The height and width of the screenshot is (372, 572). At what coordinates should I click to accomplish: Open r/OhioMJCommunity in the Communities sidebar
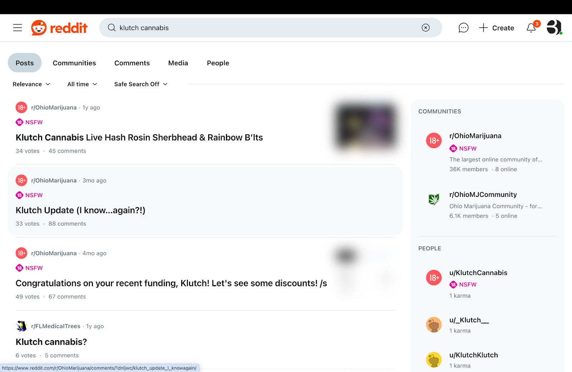tap(483, 194)
